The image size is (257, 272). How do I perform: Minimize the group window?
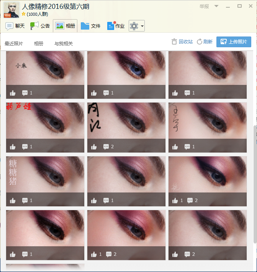pos(228,7)
